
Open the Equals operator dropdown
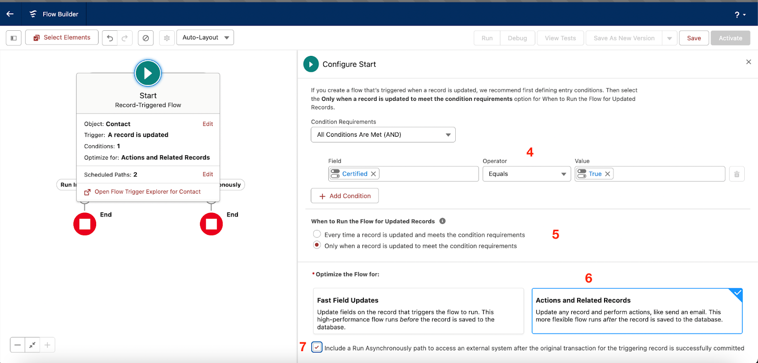click(527, 174)
